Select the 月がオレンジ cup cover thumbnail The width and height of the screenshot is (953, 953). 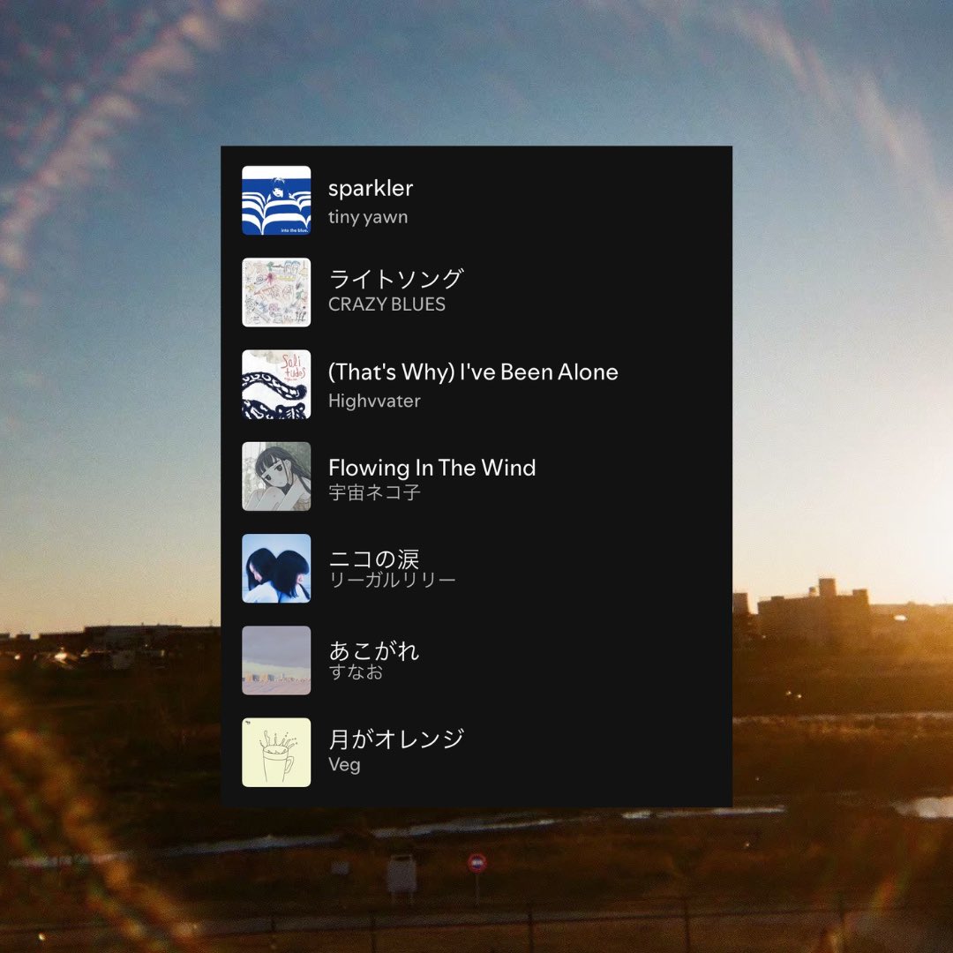[x=276, y=753]
